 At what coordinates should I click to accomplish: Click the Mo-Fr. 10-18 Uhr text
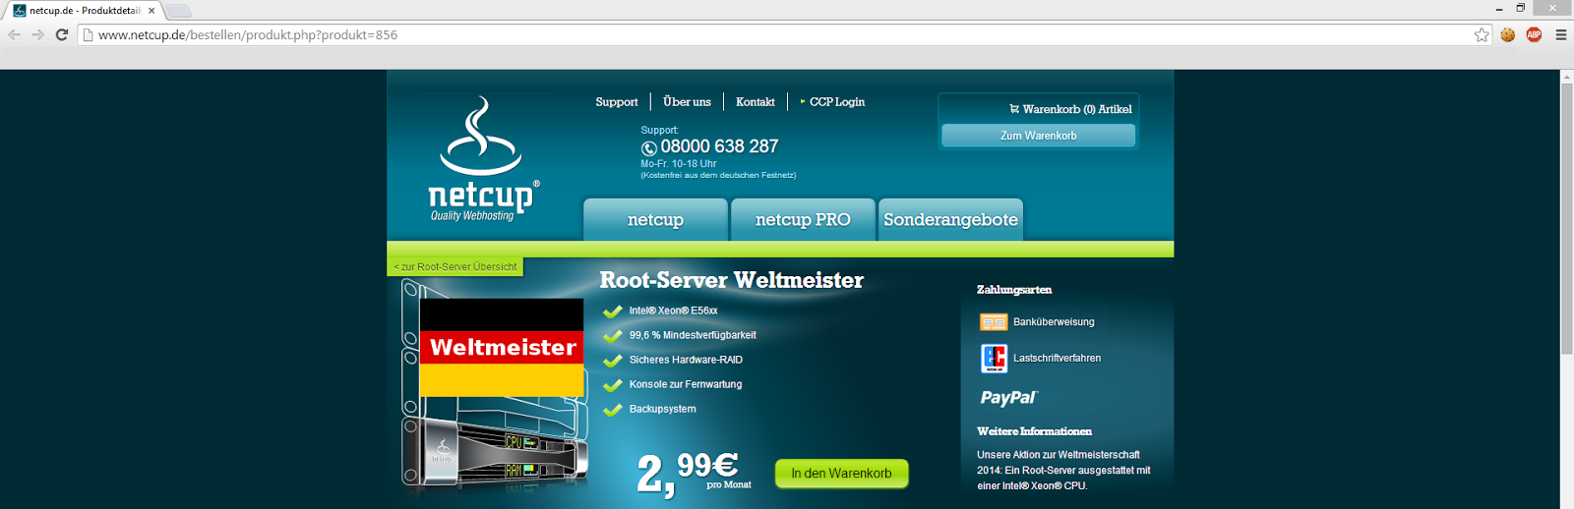pyautogui.click(x=679, y=164)
